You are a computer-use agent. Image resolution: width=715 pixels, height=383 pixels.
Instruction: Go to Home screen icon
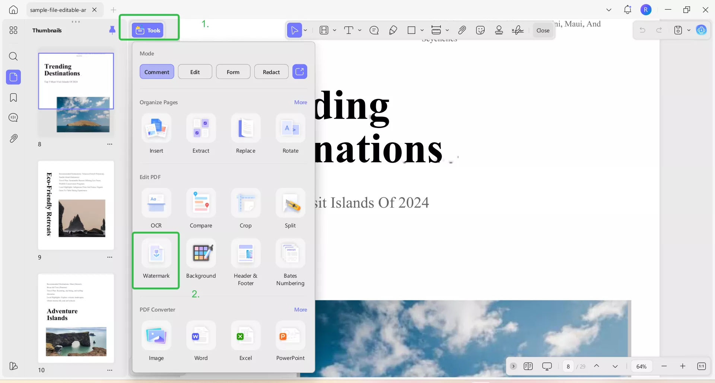coord(13,10)
